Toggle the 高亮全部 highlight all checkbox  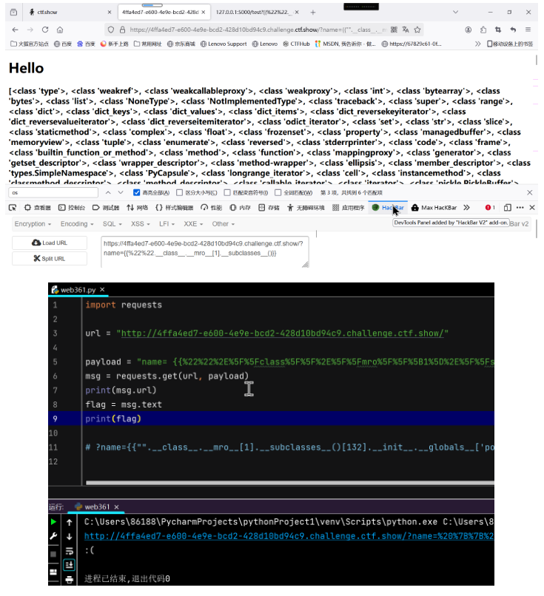(x=137, y=193)
